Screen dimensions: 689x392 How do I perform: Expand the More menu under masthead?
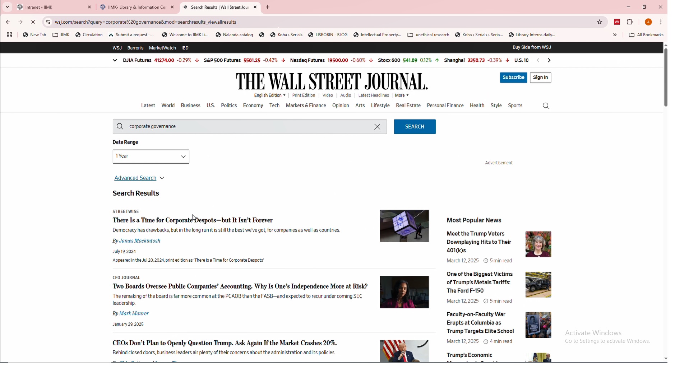[402, 95]
